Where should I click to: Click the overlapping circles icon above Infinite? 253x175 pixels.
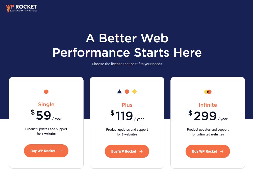click(208, 92)
